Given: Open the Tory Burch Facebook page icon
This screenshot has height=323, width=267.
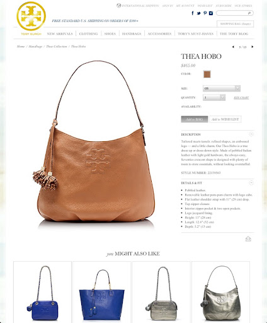Looking at the screenshot, I should 193,13.
